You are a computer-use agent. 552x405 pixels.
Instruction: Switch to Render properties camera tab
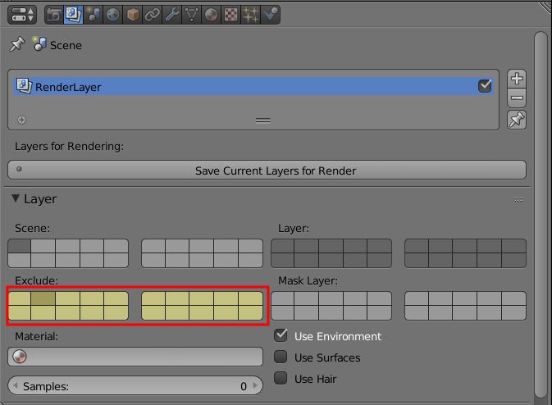(54, 15)
